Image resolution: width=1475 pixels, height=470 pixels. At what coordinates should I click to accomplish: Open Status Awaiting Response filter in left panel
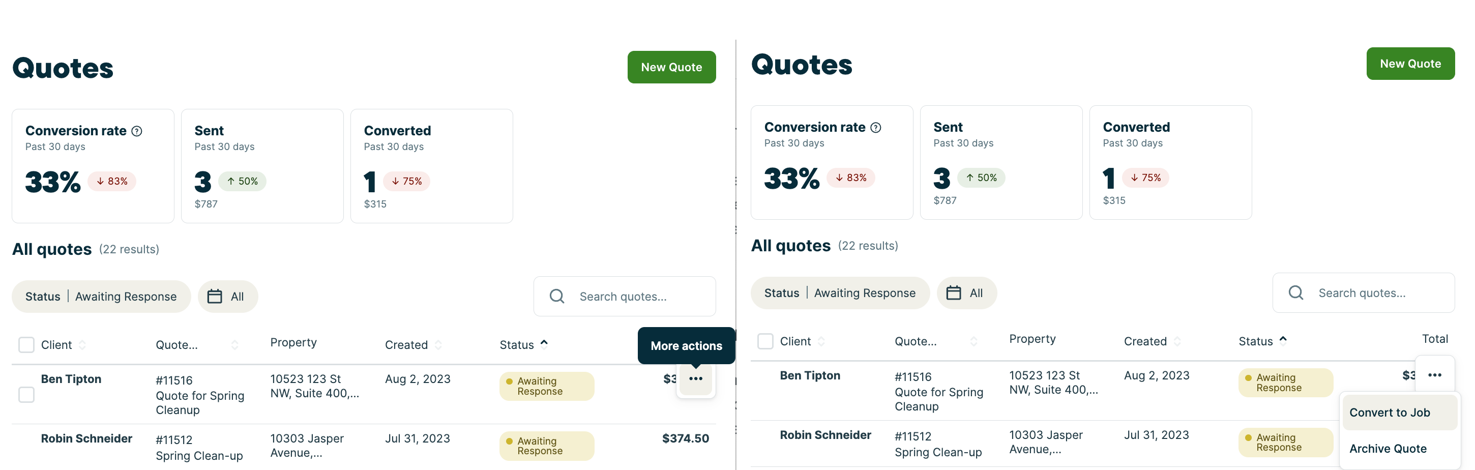pyautogui.click(x=101, y=297)
